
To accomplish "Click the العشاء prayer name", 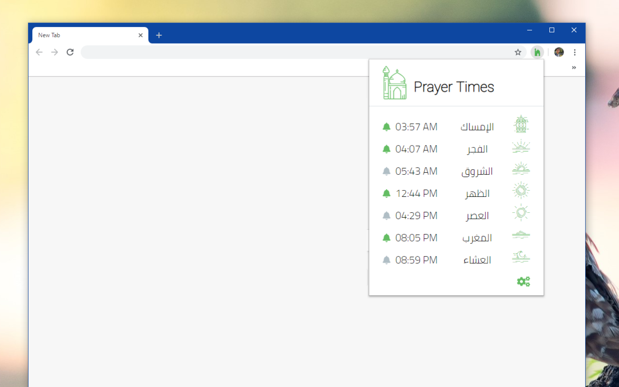I will tap(477, 260).
